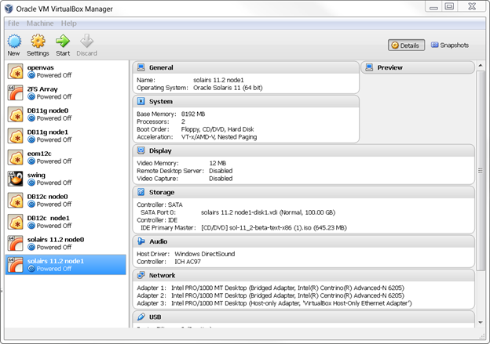The height and width of the screenshot is (344, 490).
Task: Select openvas in the VM list
Action: click(66, 71)
